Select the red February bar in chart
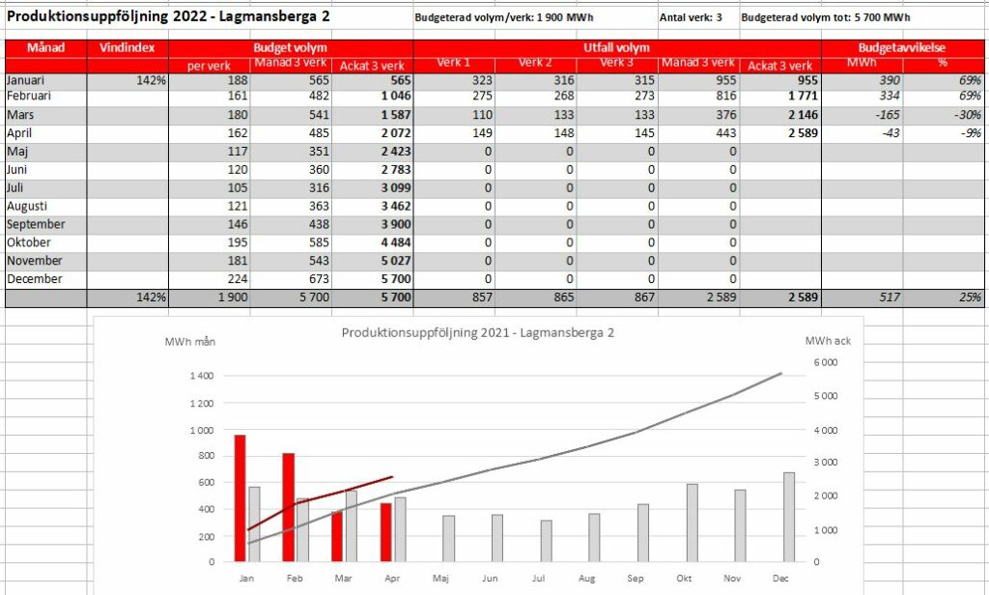989x595 pixels. (288, 507)
